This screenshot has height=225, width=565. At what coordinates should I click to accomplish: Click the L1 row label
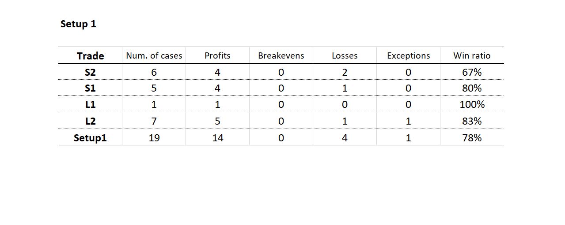tap(90, 105)
